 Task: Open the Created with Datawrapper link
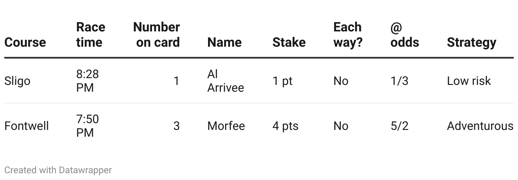tap(58, 170)
